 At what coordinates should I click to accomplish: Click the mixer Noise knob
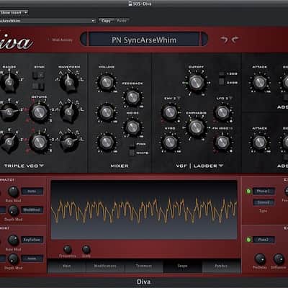[132, 127]
